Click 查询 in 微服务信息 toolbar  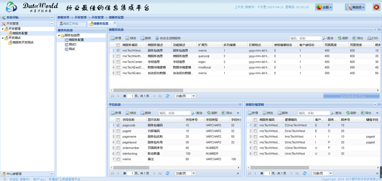(328, 38)
